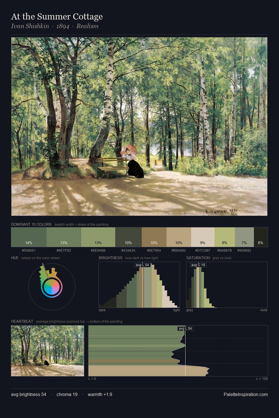This screenshot has width=279, height=418.
Task: Click the 'L = 0' axis label
Action: click(x=92, y=379)
